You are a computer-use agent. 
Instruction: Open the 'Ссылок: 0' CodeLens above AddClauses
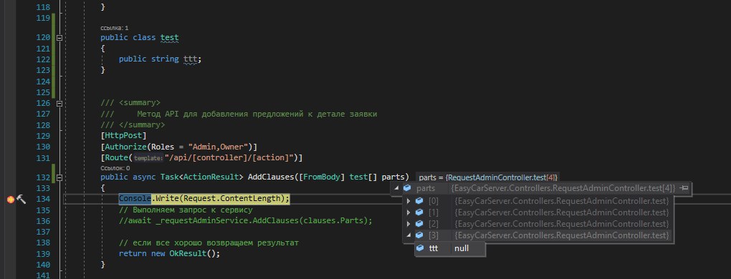[x=115, y=168]
